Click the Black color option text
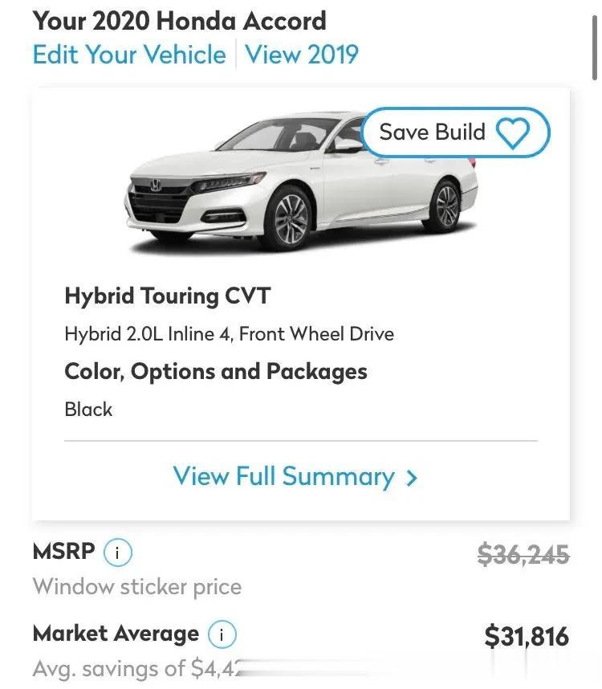 pyautogui.click(x=88, y=409)
